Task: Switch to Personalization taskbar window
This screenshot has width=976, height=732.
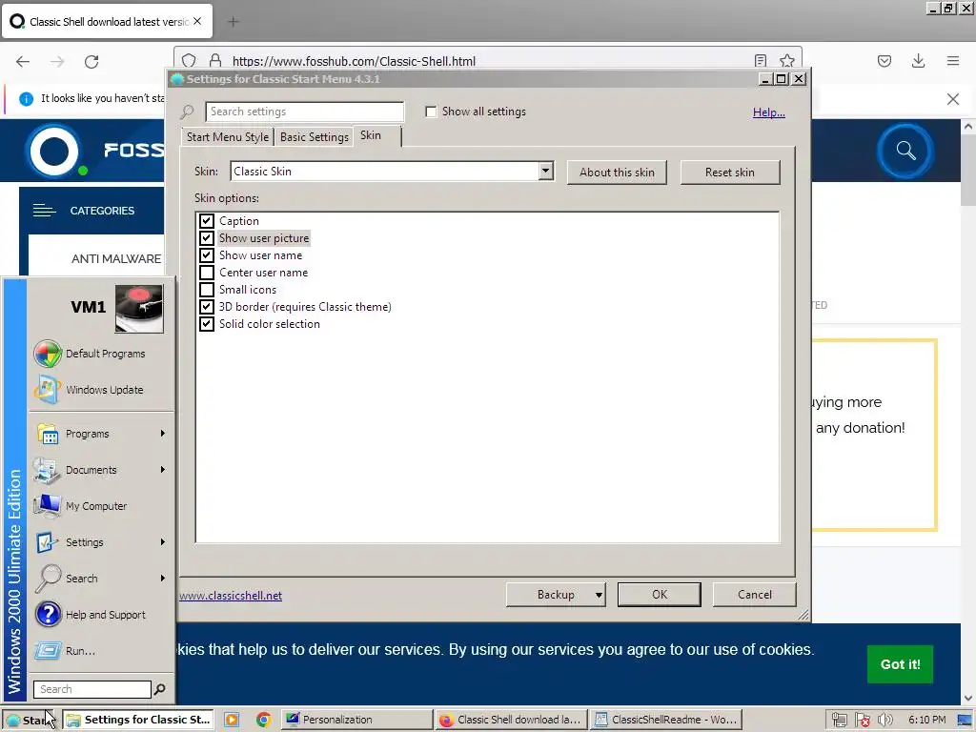Action: (356, 720)
